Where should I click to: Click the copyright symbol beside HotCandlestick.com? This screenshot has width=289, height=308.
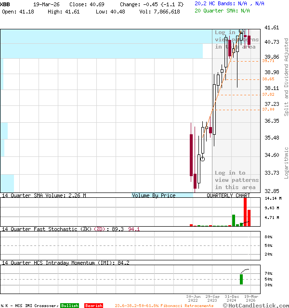(x=225, y=305)
